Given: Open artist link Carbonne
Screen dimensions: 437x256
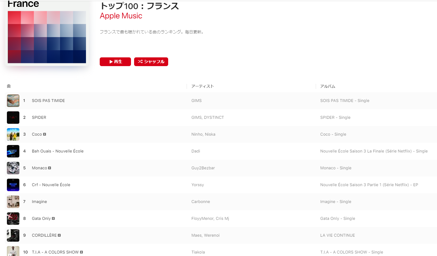Looking at the screenshot, I should 201,202.
